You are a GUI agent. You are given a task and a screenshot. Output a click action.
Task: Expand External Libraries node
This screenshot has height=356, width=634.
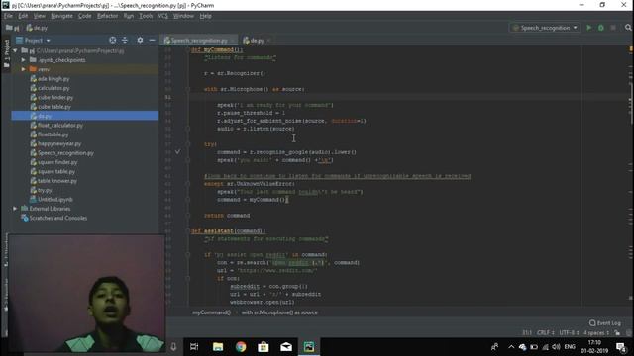click(16, 209)
